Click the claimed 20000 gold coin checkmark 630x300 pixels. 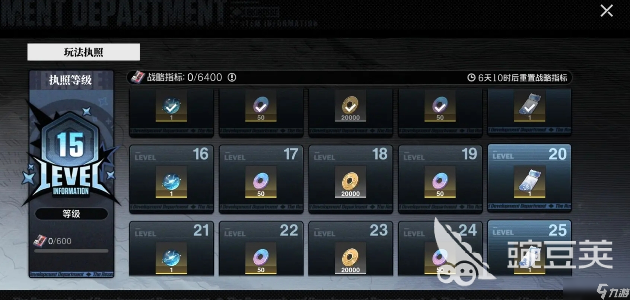point(350,106)
